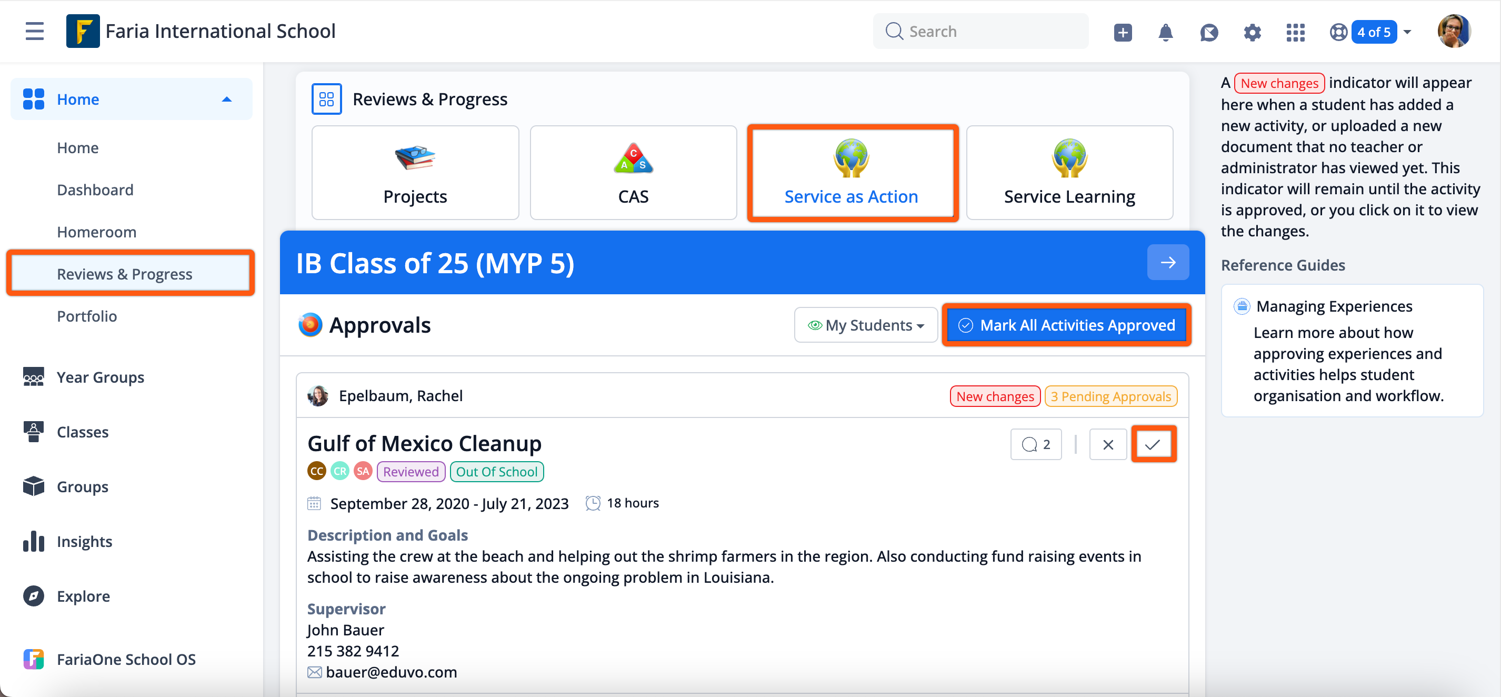This screenshot has width=1501, height=697.
Task: Click the Epelbaum, Rachel student name
Action: 401,396
